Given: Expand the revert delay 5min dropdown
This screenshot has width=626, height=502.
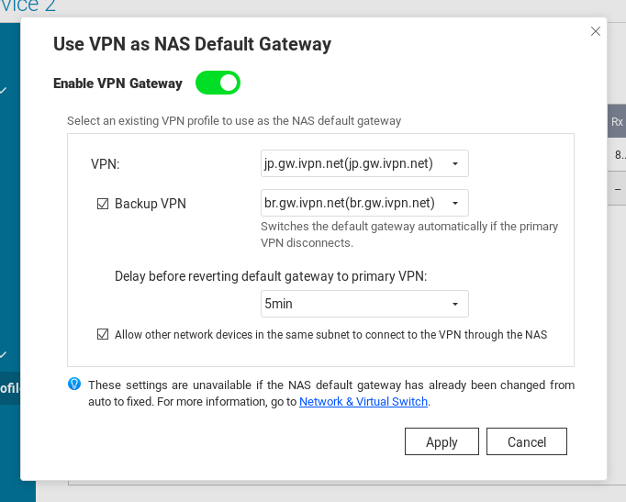Looking at the screenshot, I should [364, 304].
